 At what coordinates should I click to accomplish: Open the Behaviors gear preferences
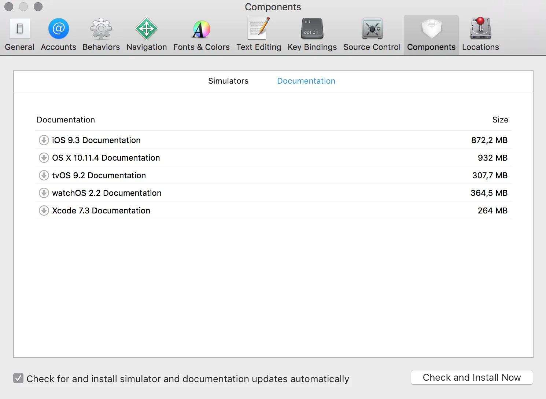101,35
